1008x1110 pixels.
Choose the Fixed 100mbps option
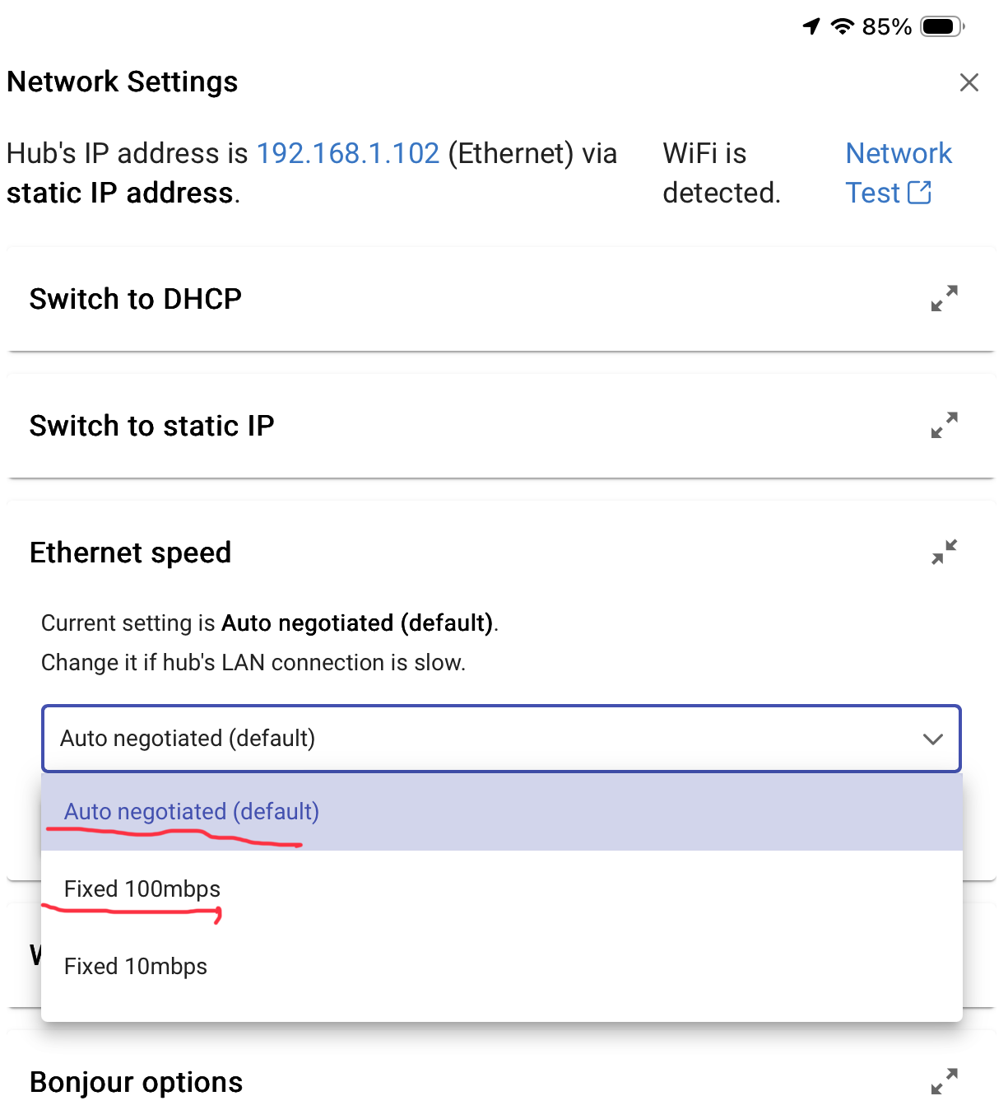click(142, 889)
